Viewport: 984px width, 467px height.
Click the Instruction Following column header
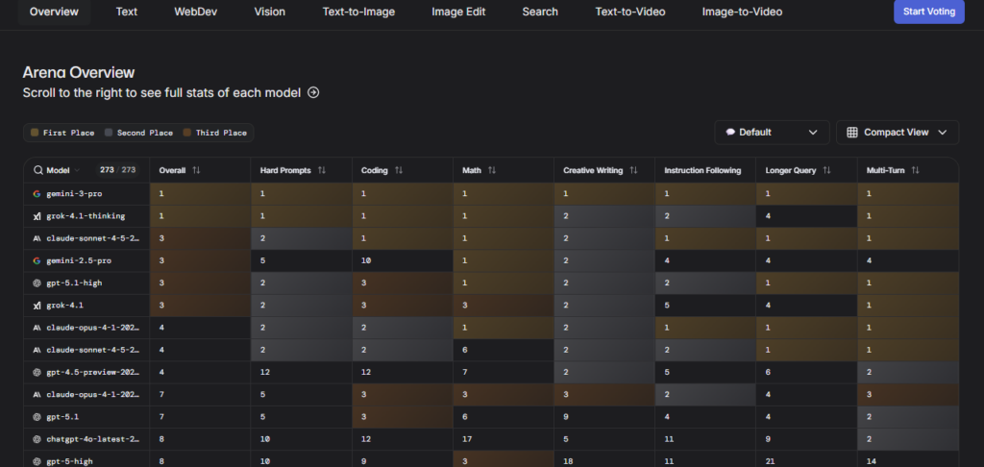tap(702, 170)
